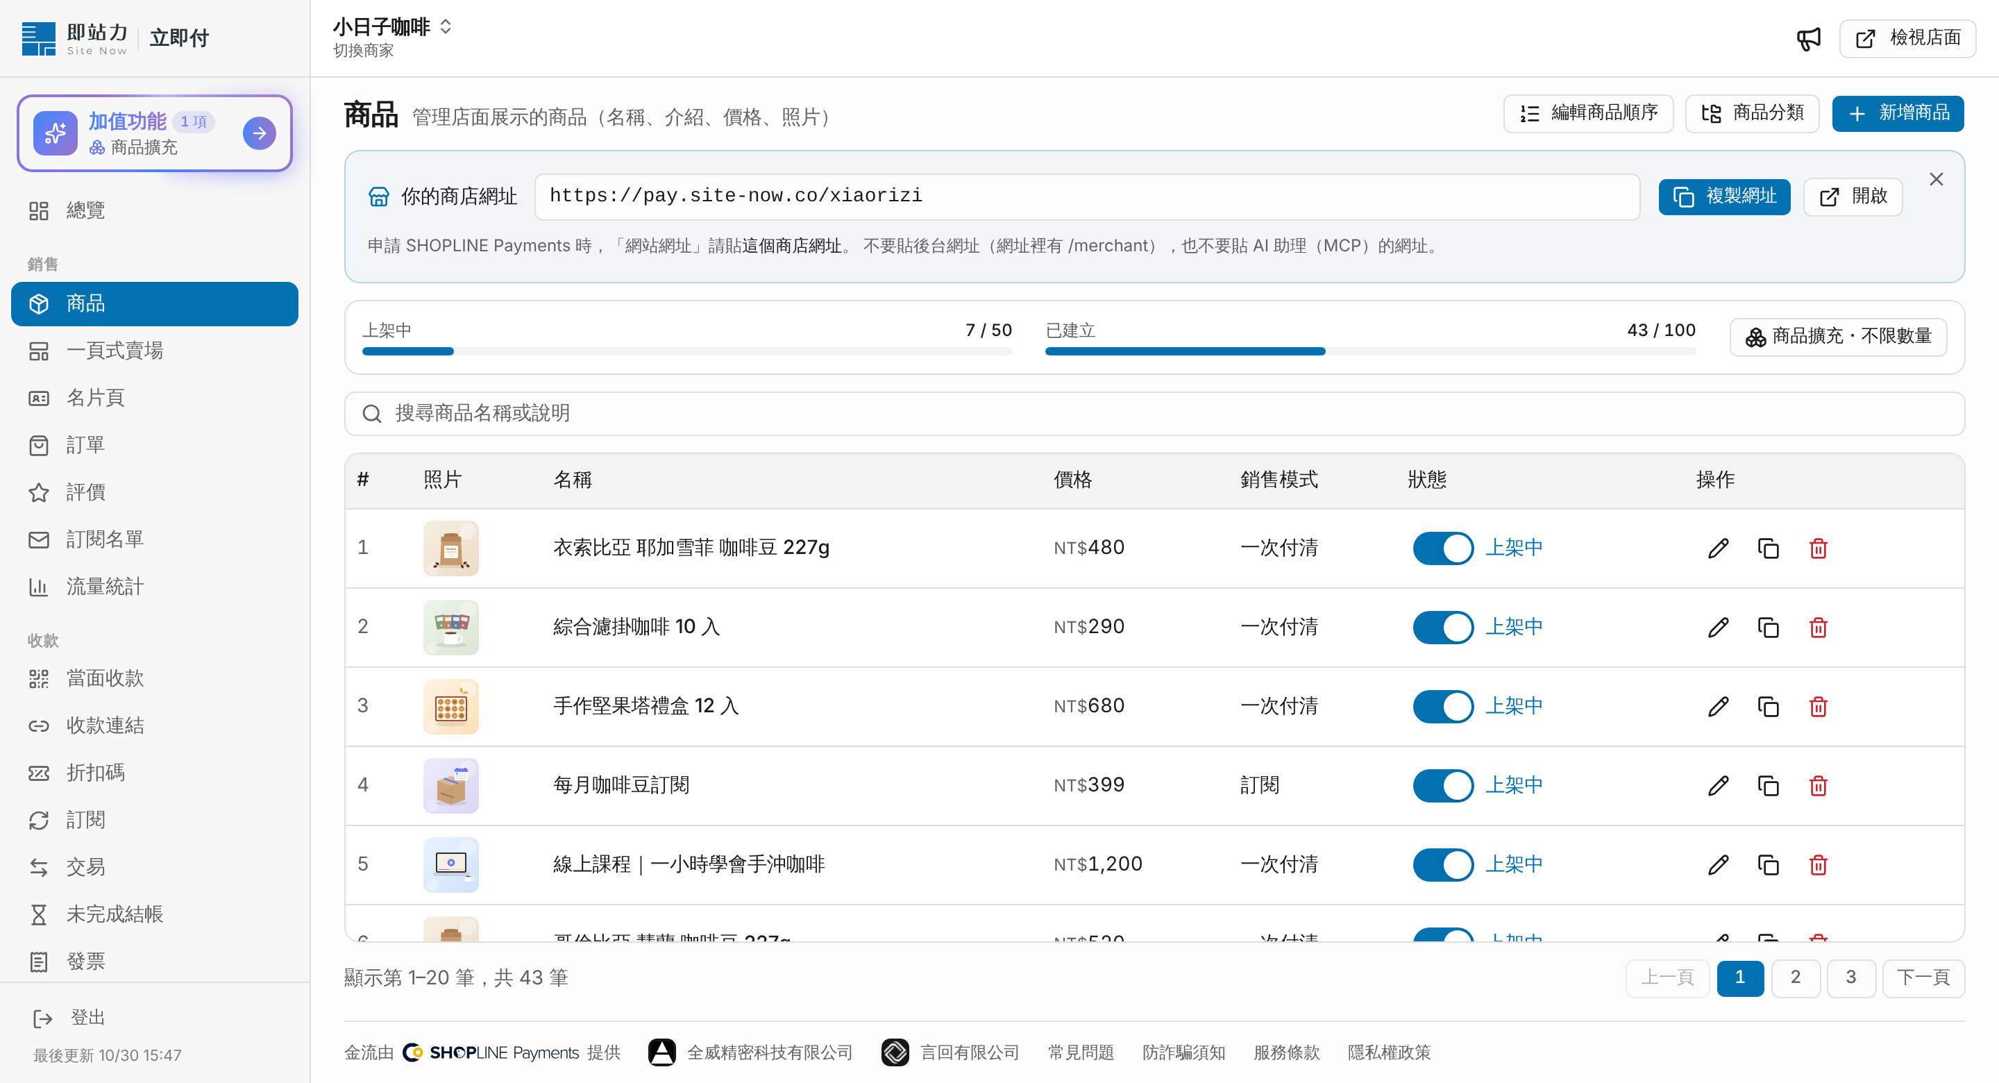Edit product 衣索比亞 耶加雪菲 咖啡豆 227g
Image resolution: width=1999 pixels, height=1083 pixels.
coord(1718,548)
